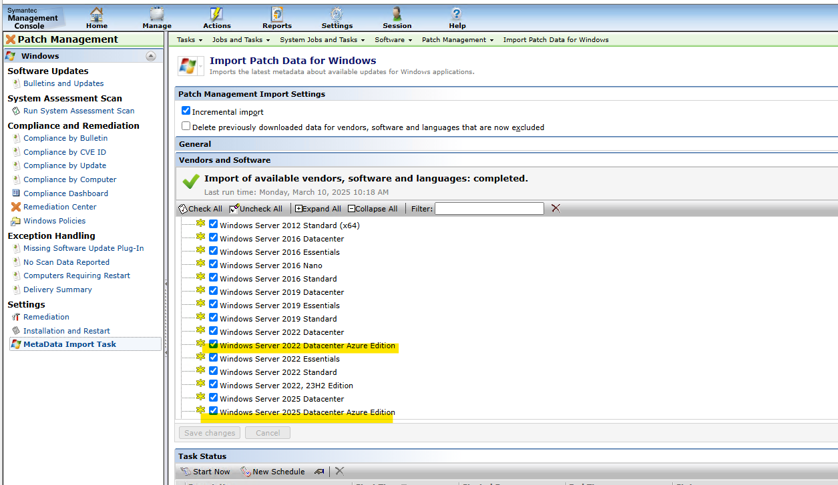Open Missing Software Update Plug-In
The image size is (838, 485).
click(83, 248)
